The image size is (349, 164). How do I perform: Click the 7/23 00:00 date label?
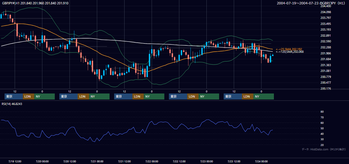click(207, 161)
